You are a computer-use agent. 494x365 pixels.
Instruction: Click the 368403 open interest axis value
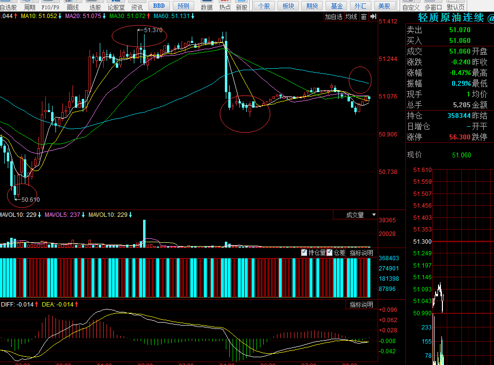click(x=389, y=258)
